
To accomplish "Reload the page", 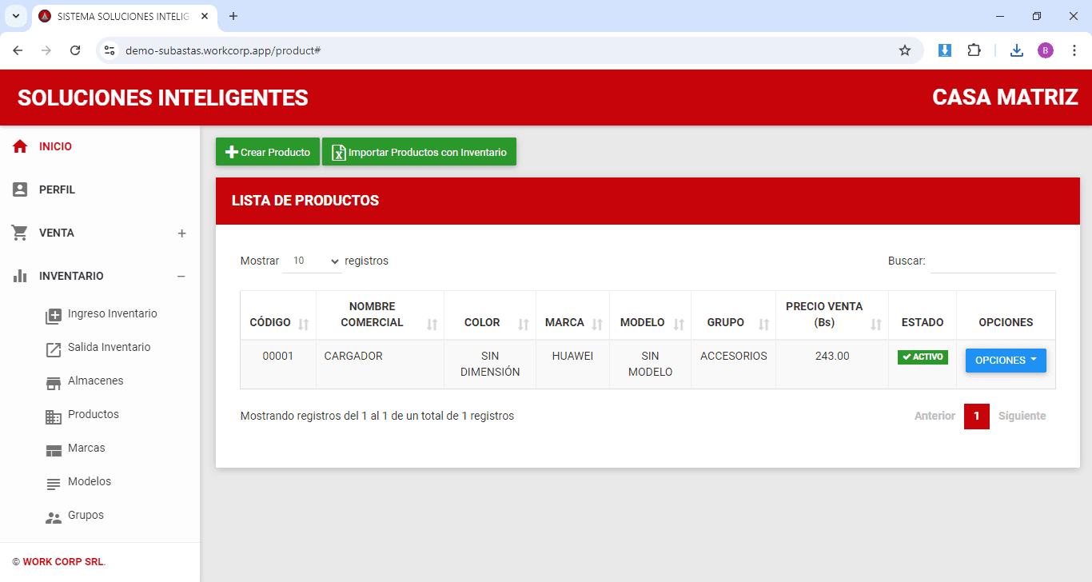I will click(75, 50).
